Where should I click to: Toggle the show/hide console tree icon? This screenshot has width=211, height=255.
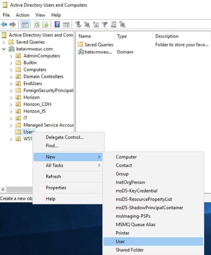[25, 25]
